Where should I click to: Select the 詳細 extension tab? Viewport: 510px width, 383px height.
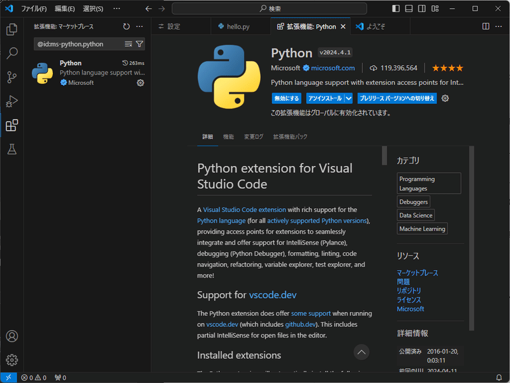coord(208,137)
